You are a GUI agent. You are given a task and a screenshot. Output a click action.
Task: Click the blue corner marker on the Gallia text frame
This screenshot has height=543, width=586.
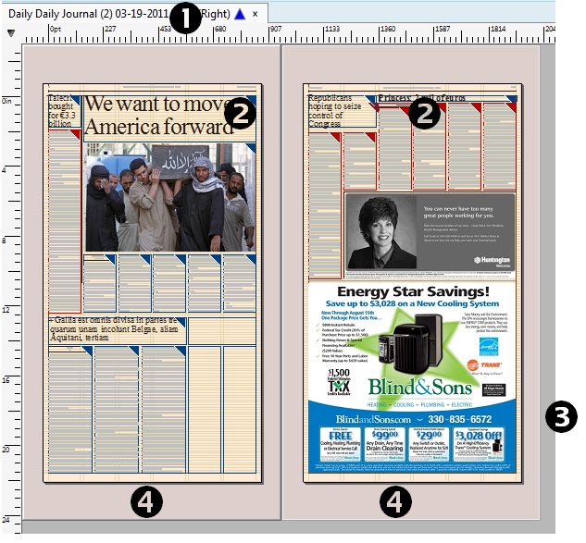tap(181, 322)
